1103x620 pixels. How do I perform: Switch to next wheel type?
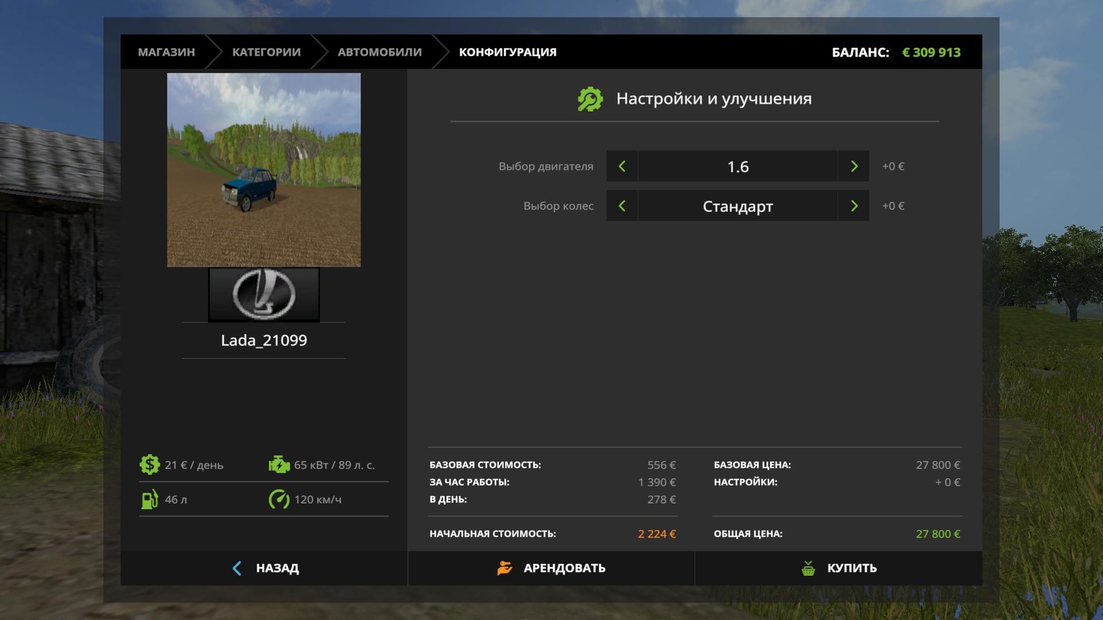[x=854, y=206]
